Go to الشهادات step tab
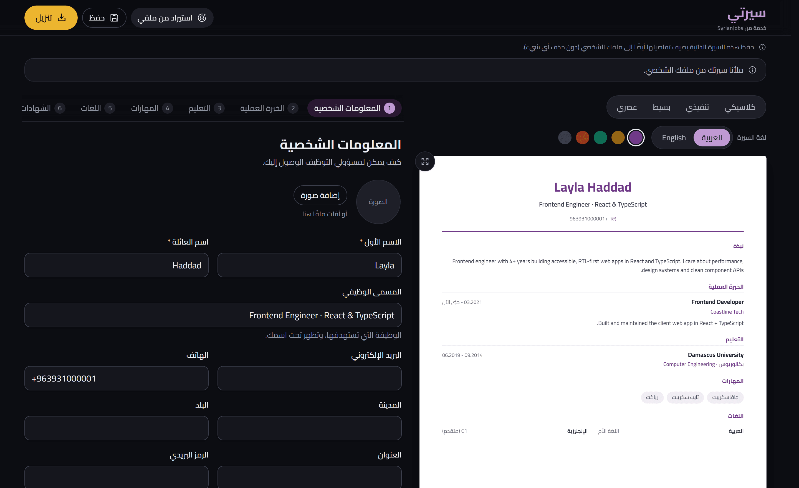The width and height of the screenshot is (799, 488). click(44, 108)
